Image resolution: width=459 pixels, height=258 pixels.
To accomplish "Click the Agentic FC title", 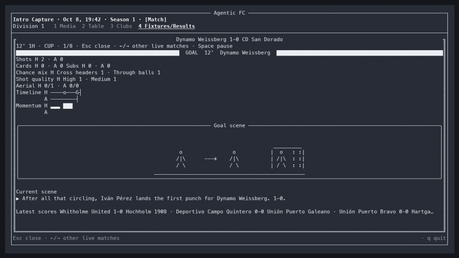I will (229, 13).
